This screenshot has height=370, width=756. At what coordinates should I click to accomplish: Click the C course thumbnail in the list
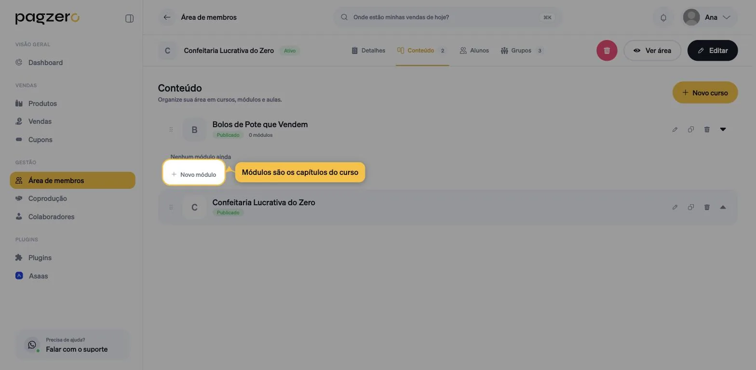pyautogui.click(x=194, y=207)
